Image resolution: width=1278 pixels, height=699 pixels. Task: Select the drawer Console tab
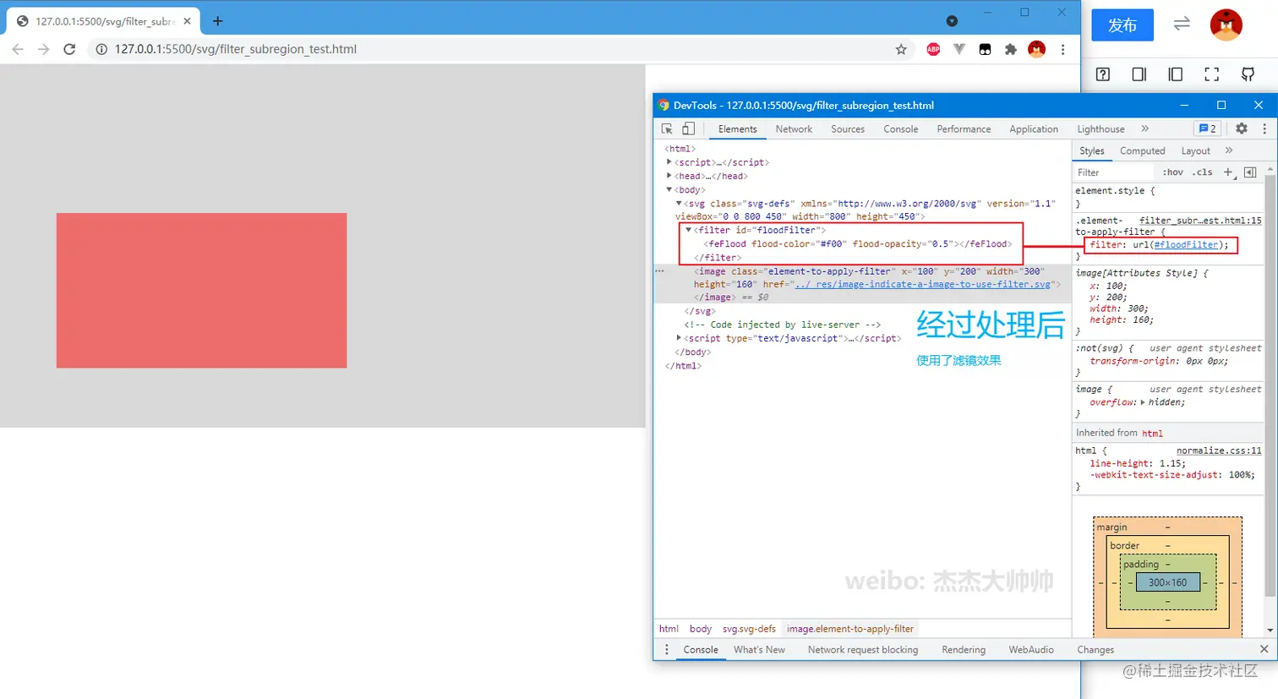(701, 650)
